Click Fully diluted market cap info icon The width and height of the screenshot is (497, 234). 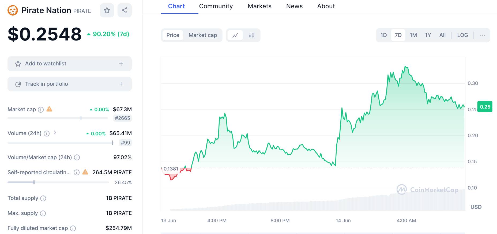73,228
